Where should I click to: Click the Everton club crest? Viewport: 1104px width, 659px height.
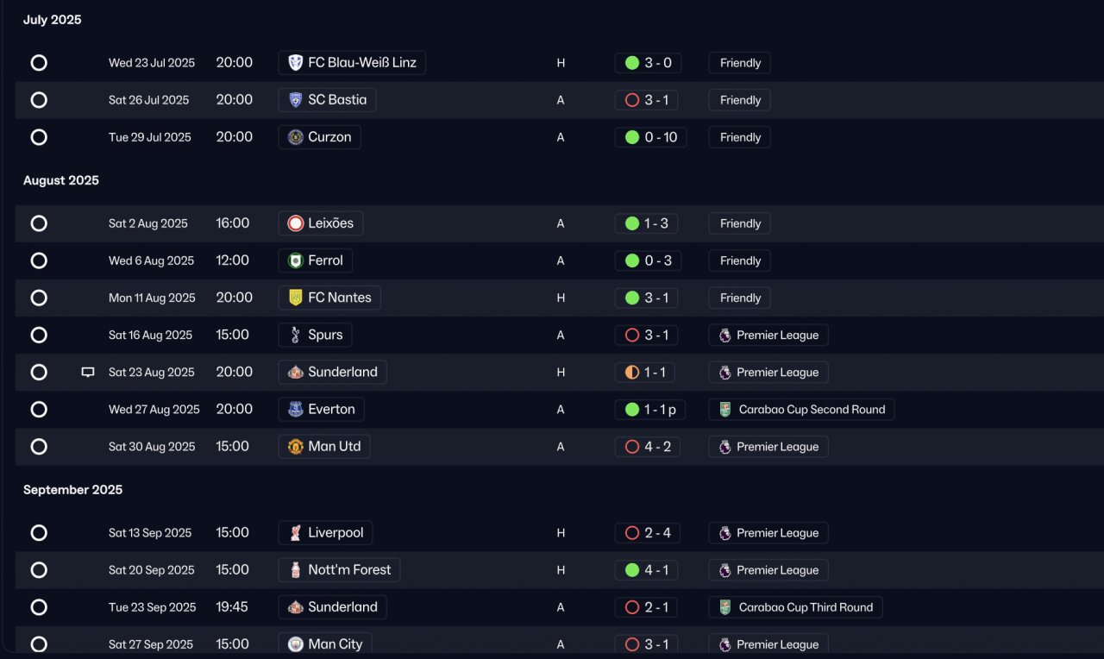tap(296, 410)
